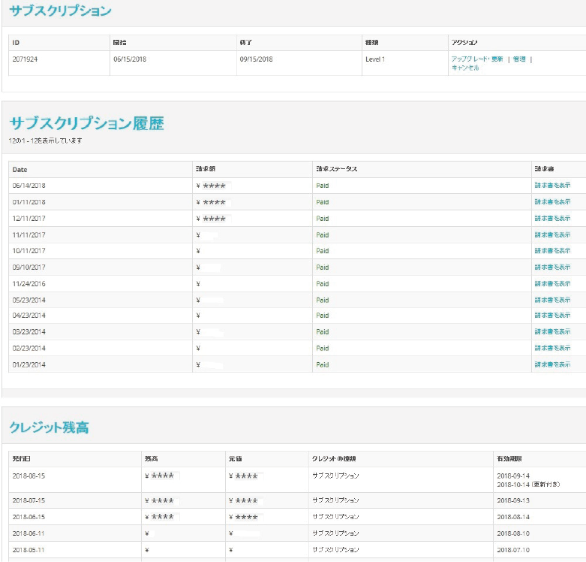View invoice for 11/11/2017 entry
The height and width of the screenshot is (562, 586).
pyautogui.click(x=552, y=235)
